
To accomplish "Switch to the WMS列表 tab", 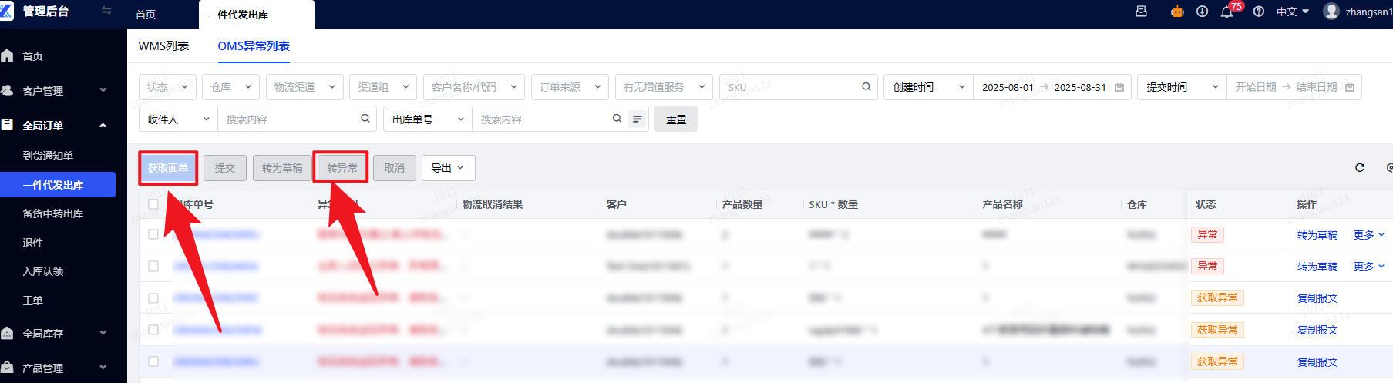I will 163,46.
